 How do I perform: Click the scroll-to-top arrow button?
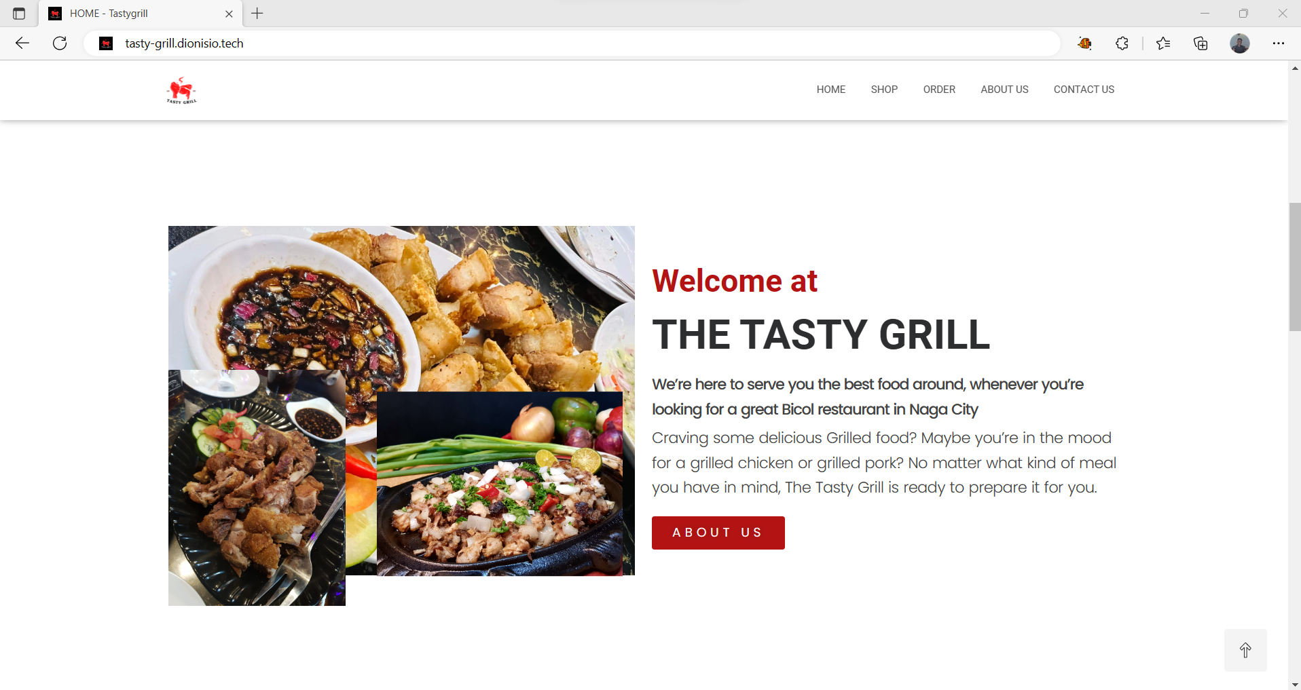tap(1245, 650)
